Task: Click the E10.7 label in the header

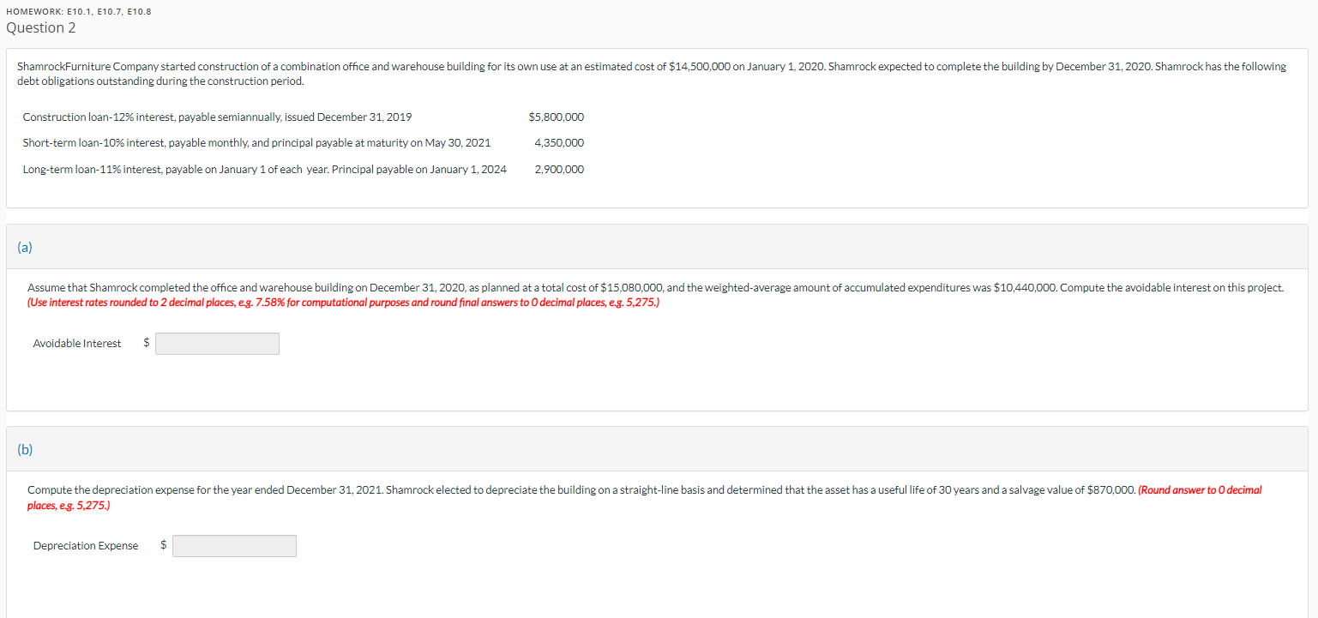Action: pos(110,11)
